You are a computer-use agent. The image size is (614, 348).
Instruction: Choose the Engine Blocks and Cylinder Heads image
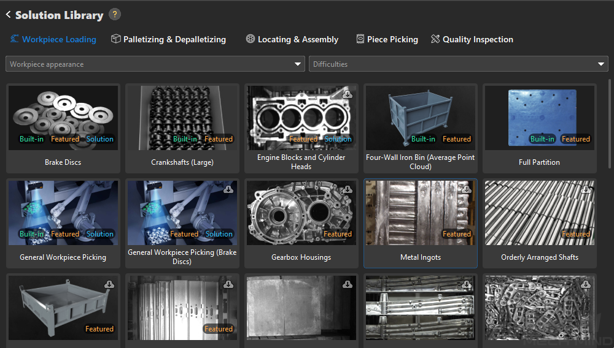pos(301,118)
